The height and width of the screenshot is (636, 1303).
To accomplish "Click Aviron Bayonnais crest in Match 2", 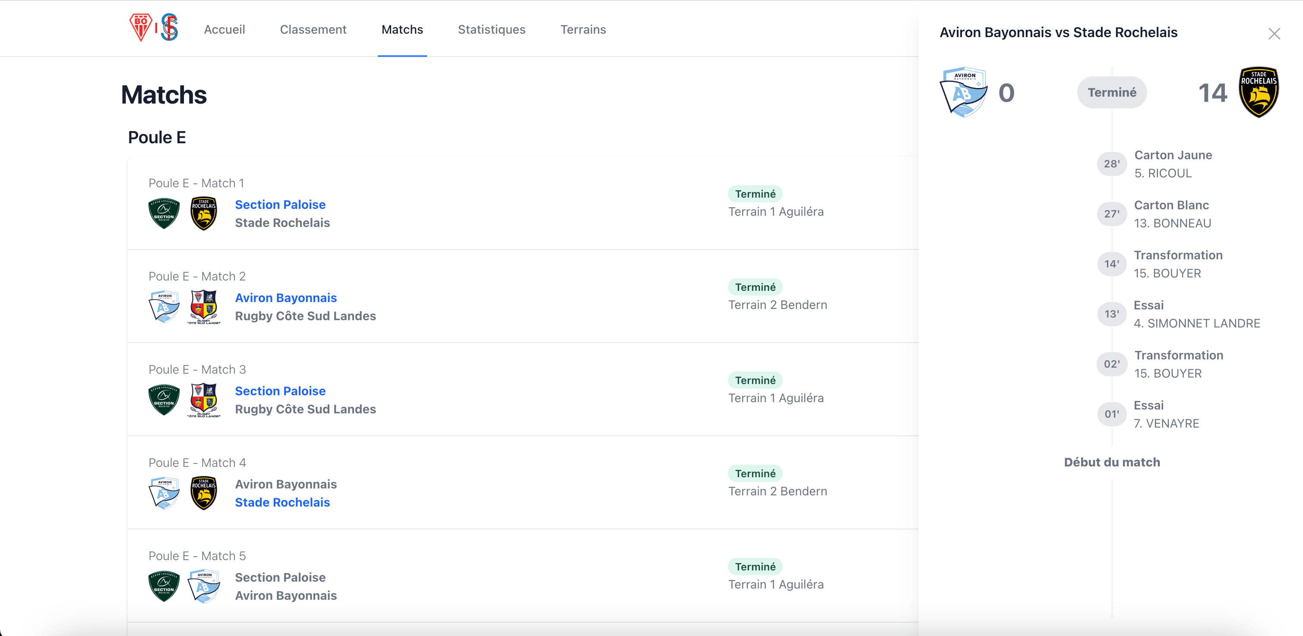I will (x=163, y=306).
